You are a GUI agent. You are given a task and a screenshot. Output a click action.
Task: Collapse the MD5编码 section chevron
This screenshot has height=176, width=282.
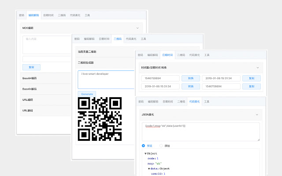pyautogui.click(x=137, y=28)
